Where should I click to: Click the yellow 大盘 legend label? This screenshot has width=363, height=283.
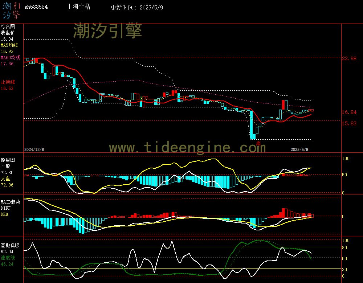5,179
